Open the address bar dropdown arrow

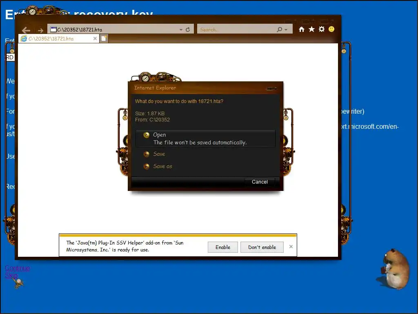point(181,29)
